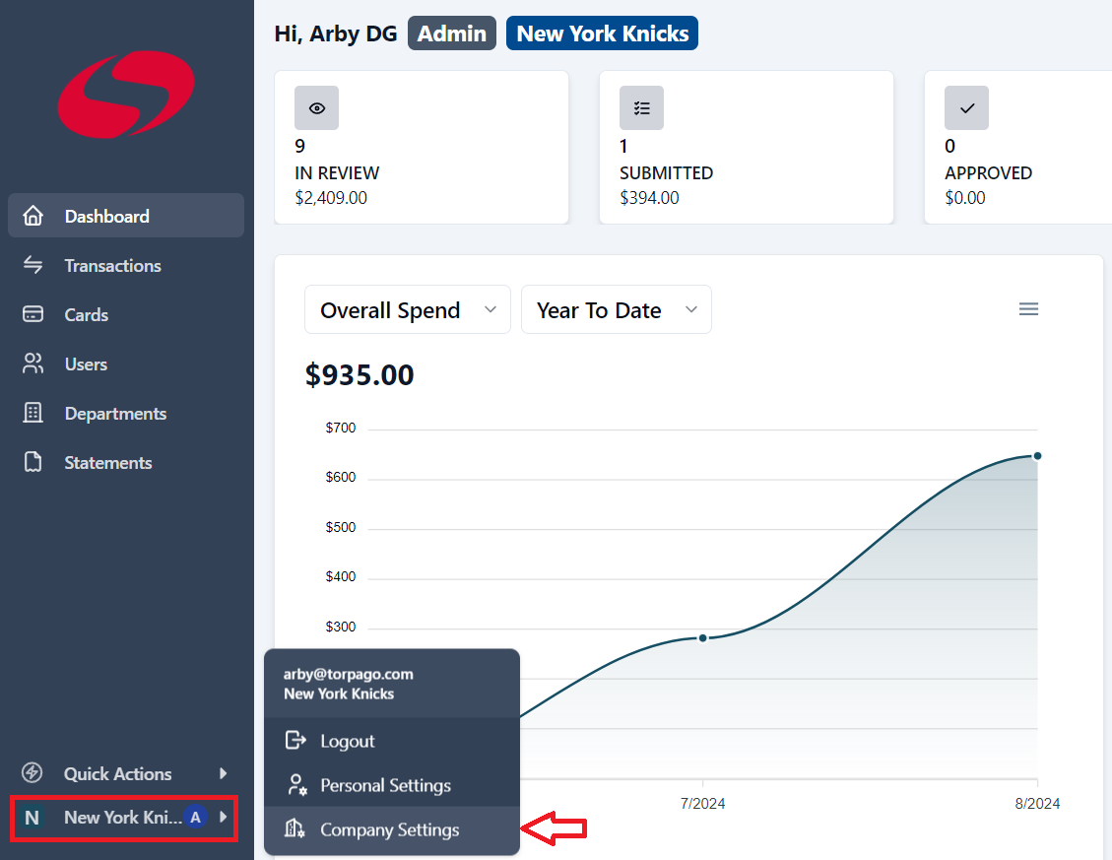Image resolution: width=1112 pixels, height=860 pixels.
Task: Click arby@torpago.com email in popup
Action: (x=349, y=674)
